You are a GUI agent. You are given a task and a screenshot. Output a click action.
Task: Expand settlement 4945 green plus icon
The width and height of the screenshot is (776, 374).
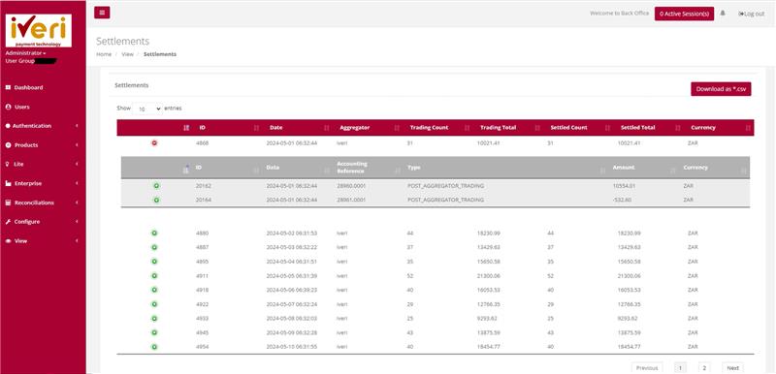tap(154, 332)
